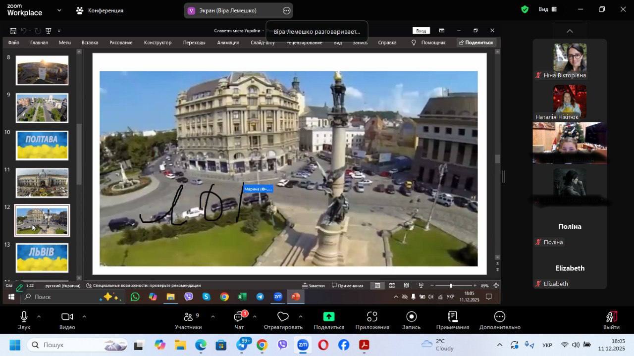This screenshot has width=634, height=356.
Task: Open the Дополнительно more options menu
Action: (499, 317)
